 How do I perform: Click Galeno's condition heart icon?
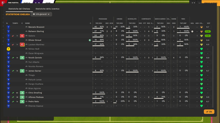[201, 36]
